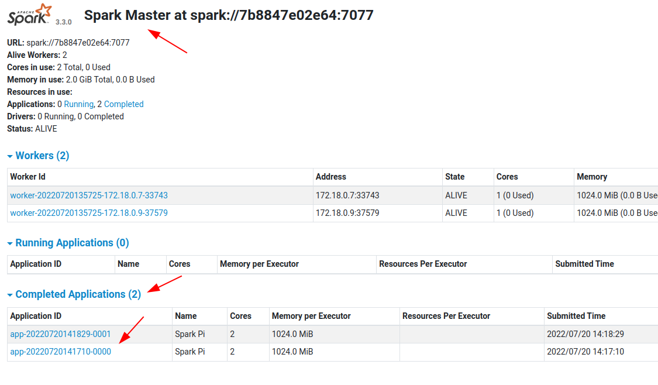Click the Resources in use label
The height and width of the screenshot is (385, 658).
pyautogui.click(x=40, y=92)
